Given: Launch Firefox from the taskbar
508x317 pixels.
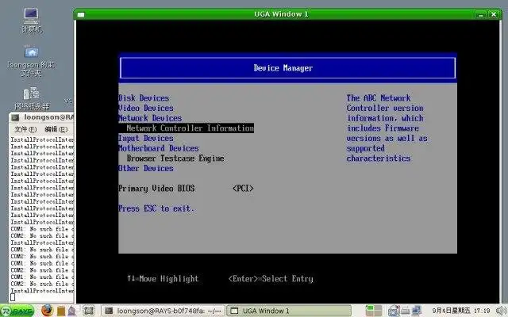Looking at the screenshot, I should (x=48, y=311).
